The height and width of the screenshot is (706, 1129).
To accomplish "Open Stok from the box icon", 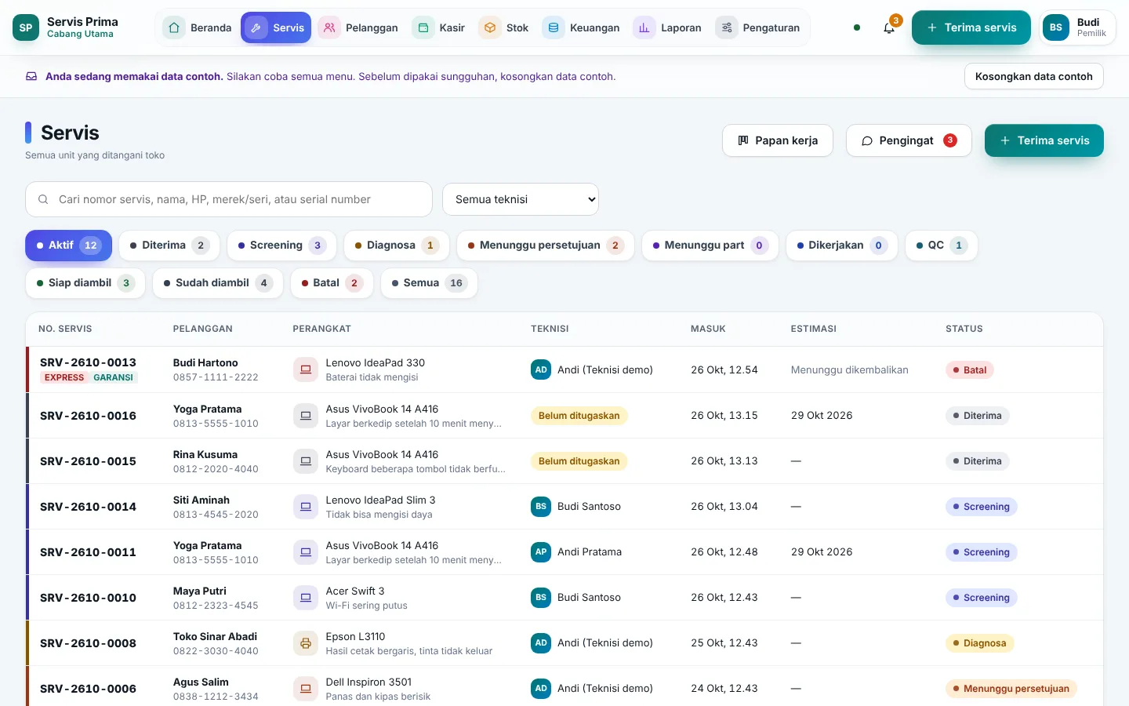I will click(490, 27).
